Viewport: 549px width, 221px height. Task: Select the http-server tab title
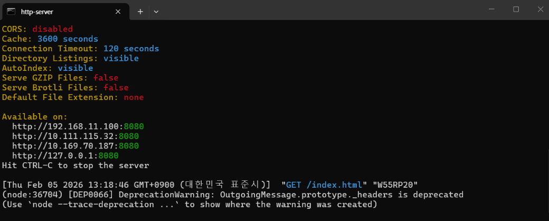coord(37,12)
